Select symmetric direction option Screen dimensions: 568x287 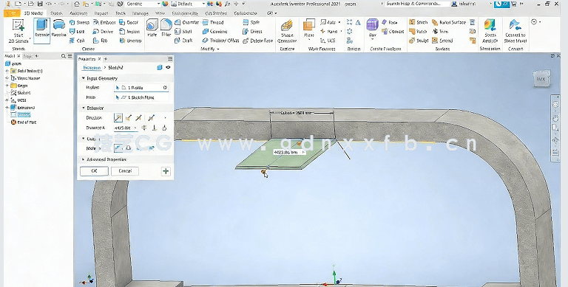[139, 118]
